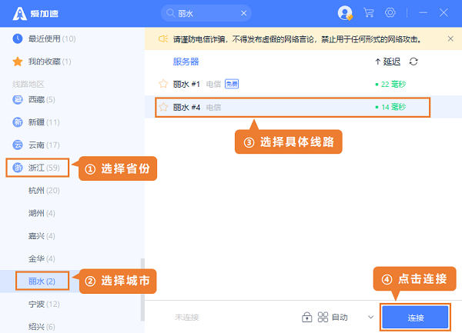Click the 藏 badge icon for 西藏
Viewport: 462px width, 333px height.
click(18, 99)
